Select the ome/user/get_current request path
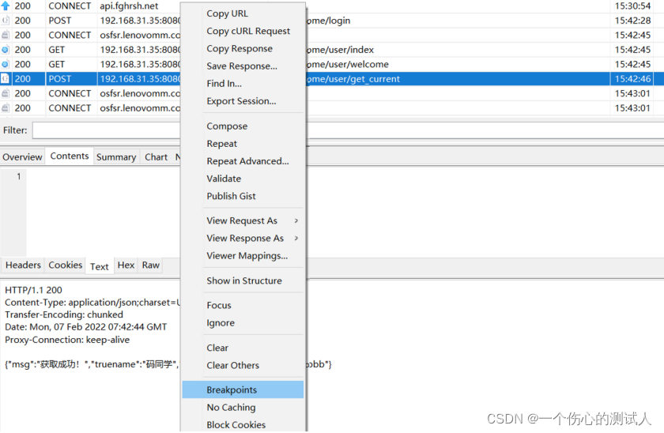 tap(353, 79)
